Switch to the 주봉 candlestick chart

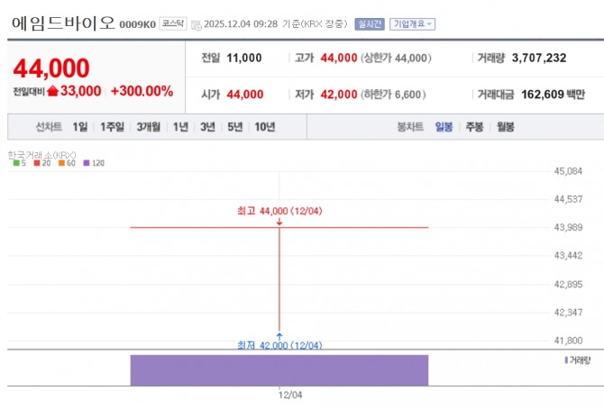point(474,127)
